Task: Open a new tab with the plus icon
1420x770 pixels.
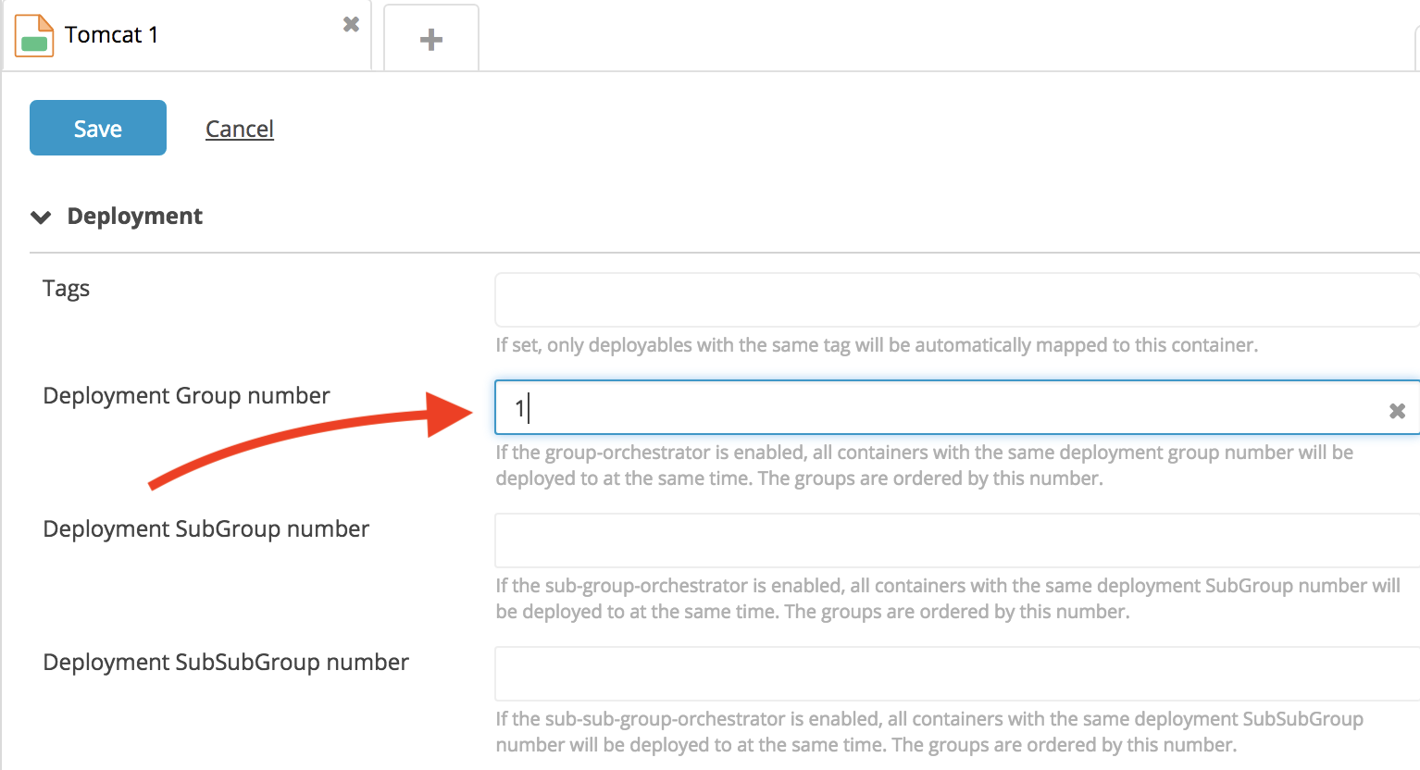Action: point(431,39)
